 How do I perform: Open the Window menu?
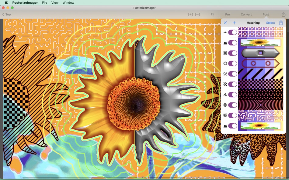click(x=68, y=2)
